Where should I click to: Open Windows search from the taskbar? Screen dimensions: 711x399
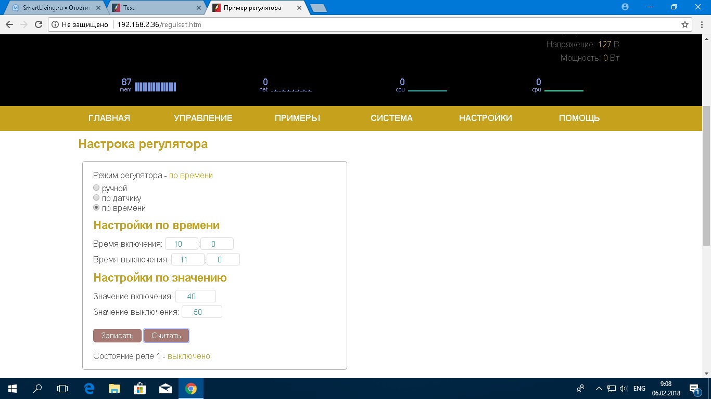coord(37,389)
